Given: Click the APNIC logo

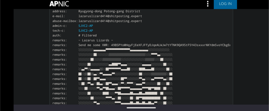Looking at the screenshot, I should click(x=59, y=4).
